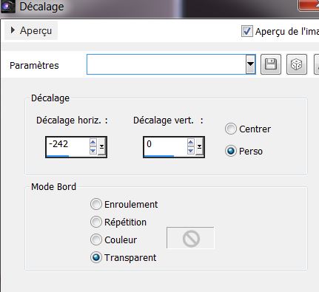
Task: Click the Décalage horiz. value field
Action: point(67,146)
